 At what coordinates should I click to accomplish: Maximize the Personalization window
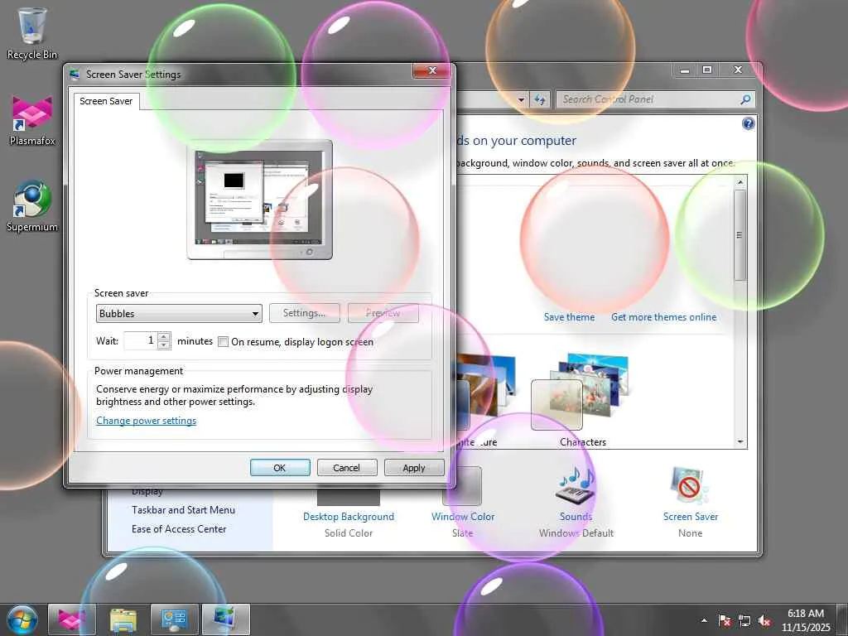[707, 70]
